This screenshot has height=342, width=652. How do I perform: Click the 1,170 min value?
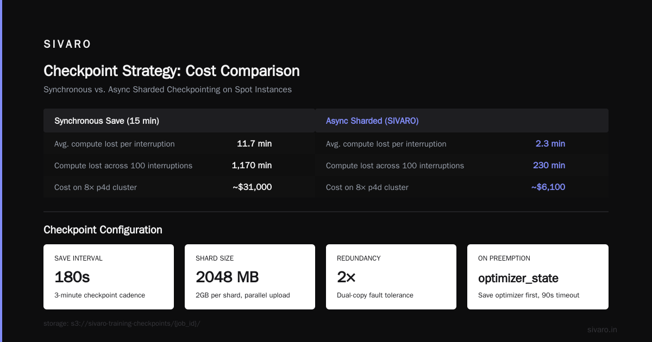coord(252,166)
